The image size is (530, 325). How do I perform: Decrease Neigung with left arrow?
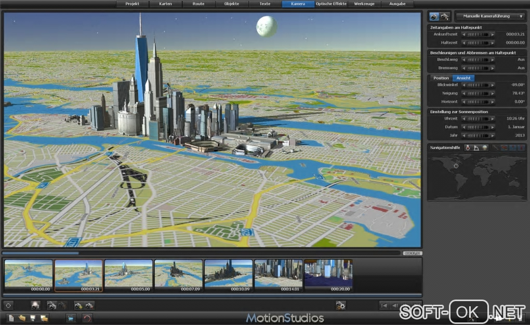click(463, 93)
